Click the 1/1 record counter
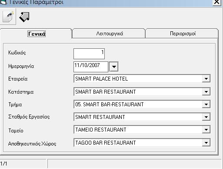This screenshot has height=169, width=223. coord(3,164)
